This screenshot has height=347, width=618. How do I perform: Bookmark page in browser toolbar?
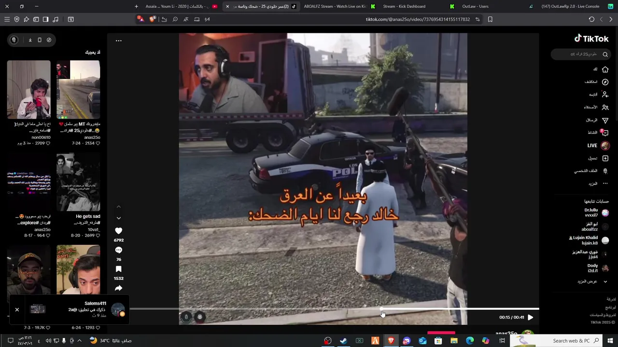coord(490,19)
